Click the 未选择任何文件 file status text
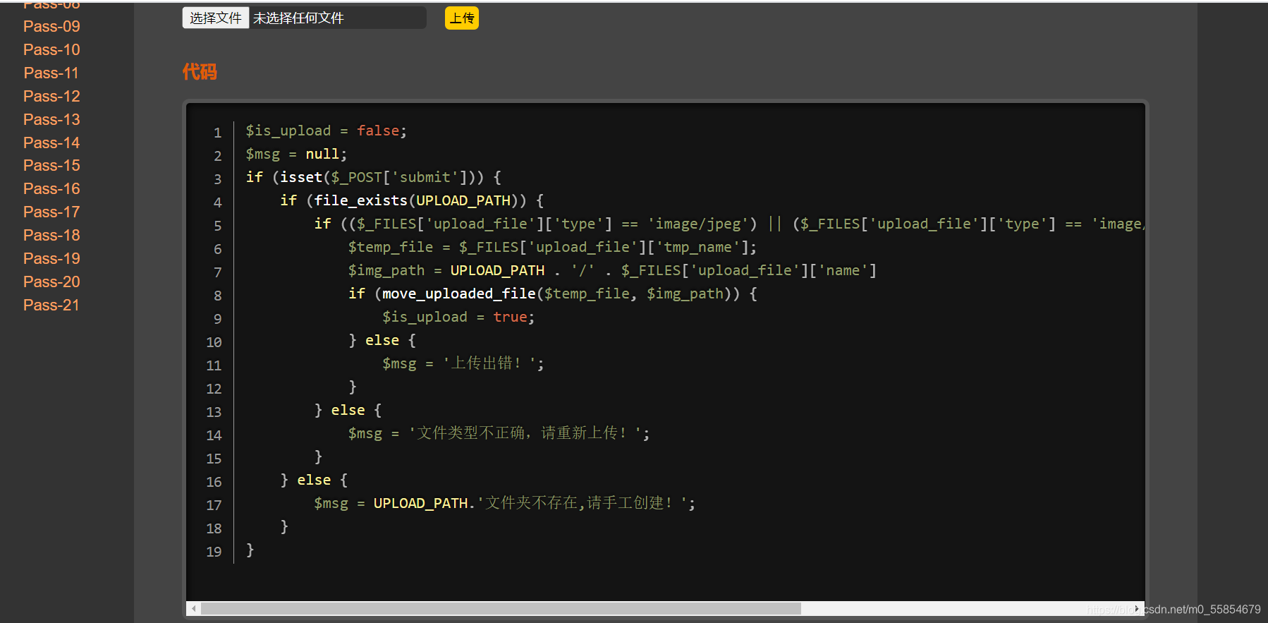This screenshot has width=1268, height=623. tap(298, 18)
